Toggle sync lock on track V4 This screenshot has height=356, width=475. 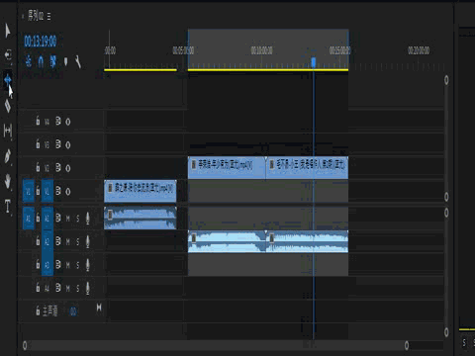(x=58, y=122)
